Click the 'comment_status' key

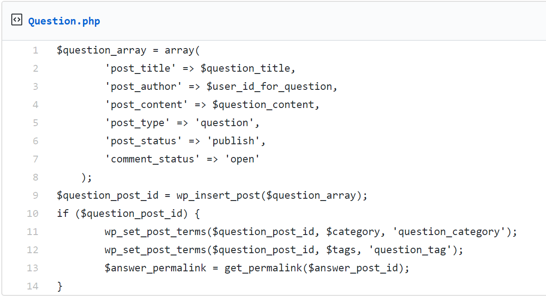tap(152, 159)
